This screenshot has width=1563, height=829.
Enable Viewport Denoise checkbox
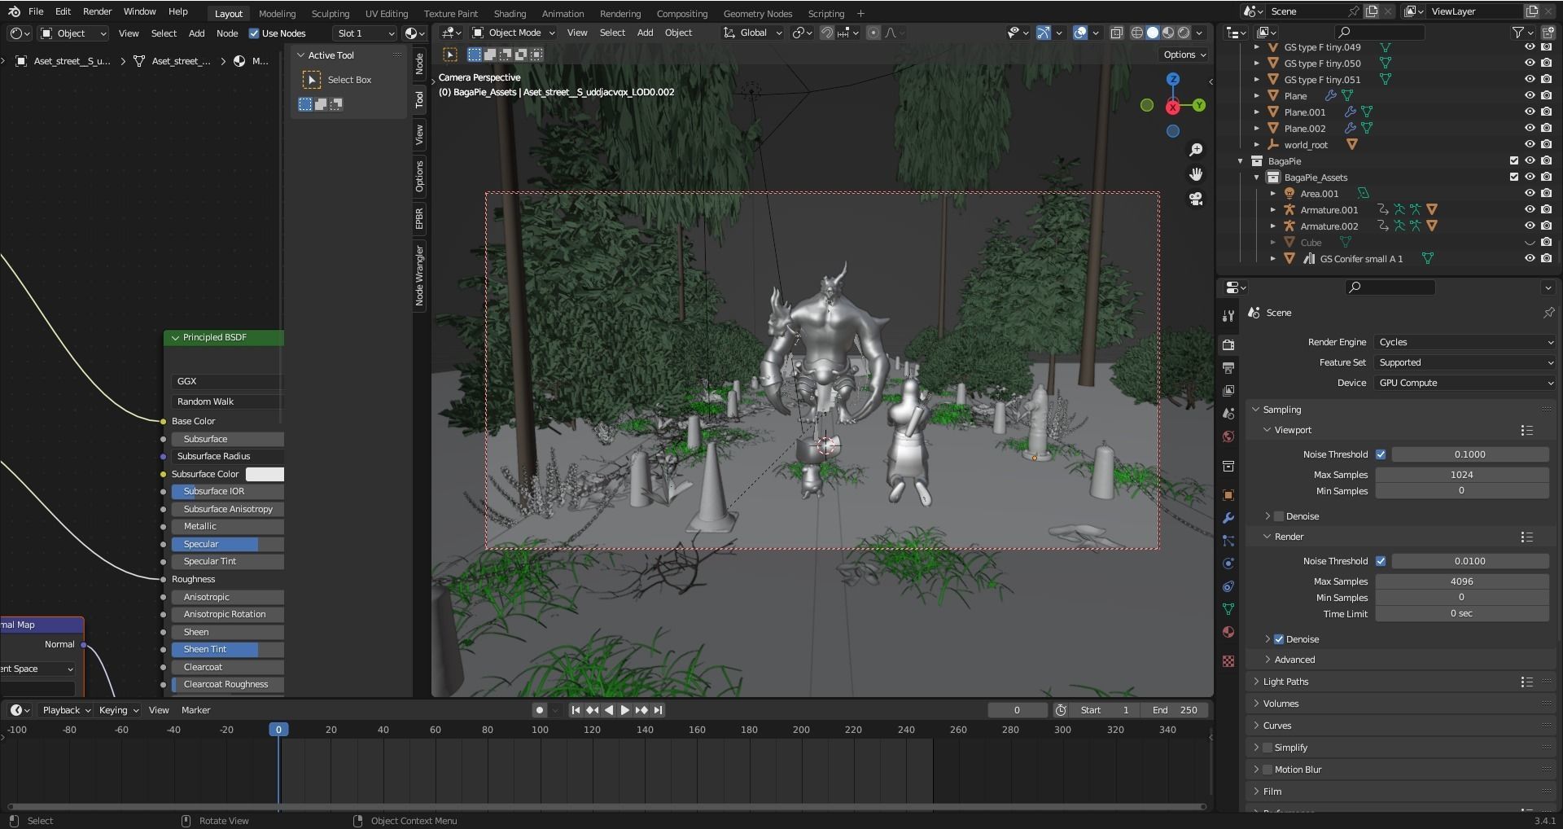[x=1279, y=516]
